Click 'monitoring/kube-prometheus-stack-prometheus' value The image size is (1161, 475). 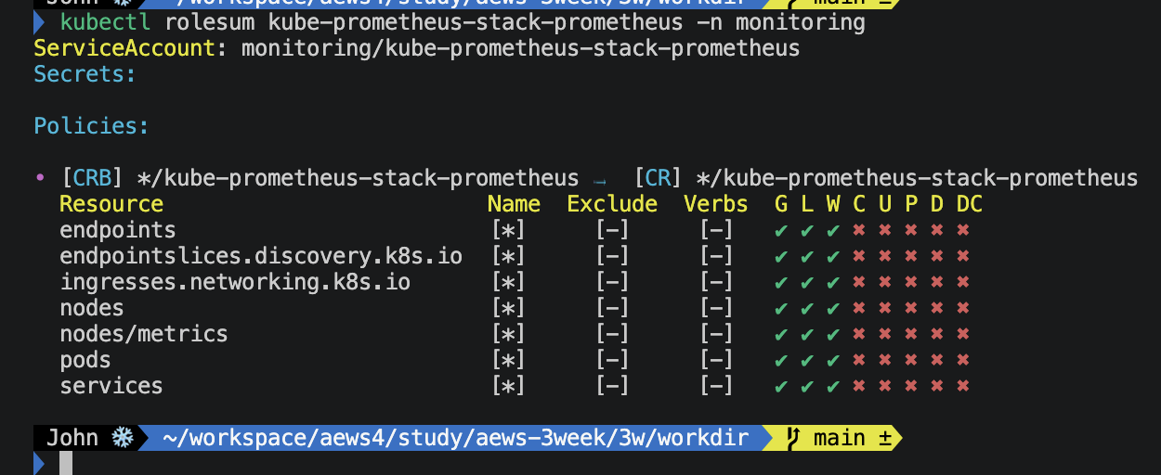click(521, 48)
